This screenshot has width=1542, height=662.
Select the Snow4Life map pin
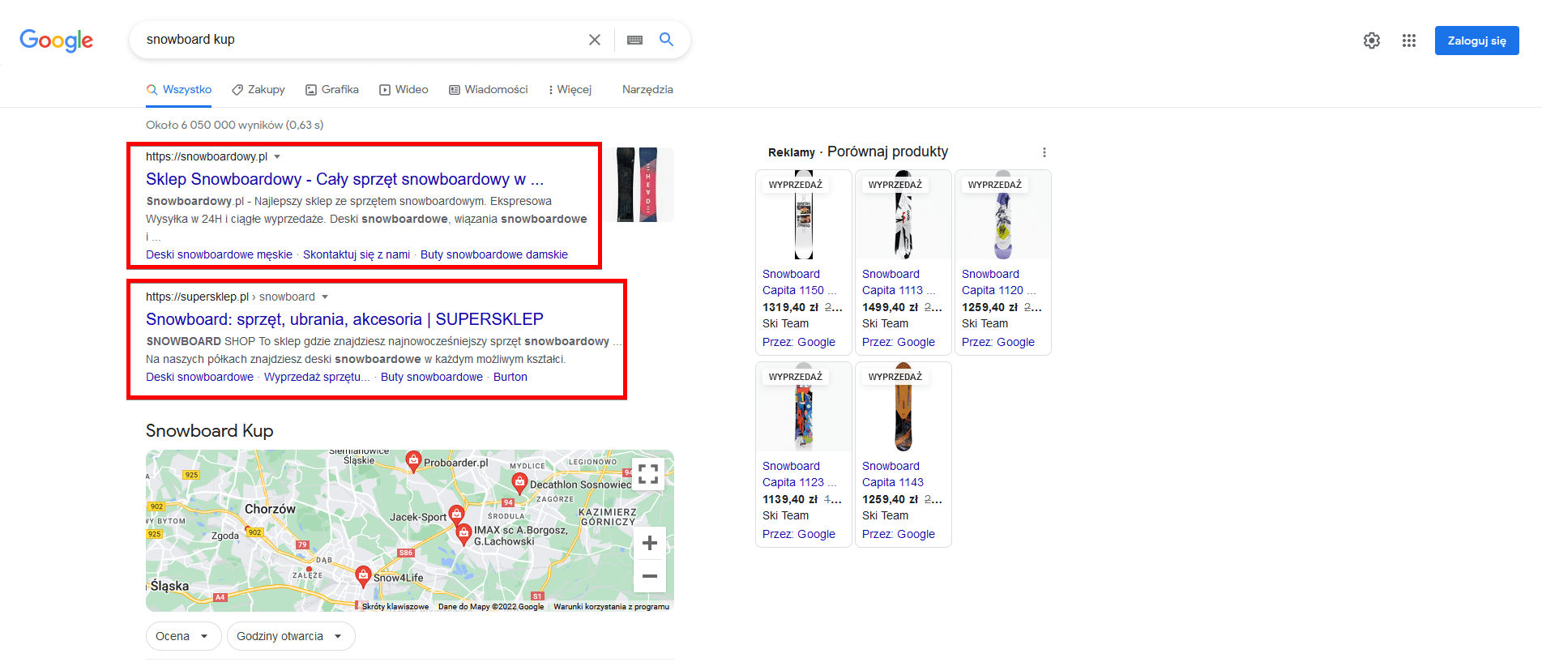point(364,575)
